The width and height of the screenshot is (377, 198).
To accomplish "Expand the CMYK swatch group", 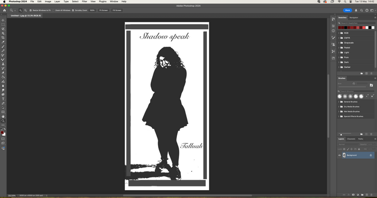I will (339, 38).
